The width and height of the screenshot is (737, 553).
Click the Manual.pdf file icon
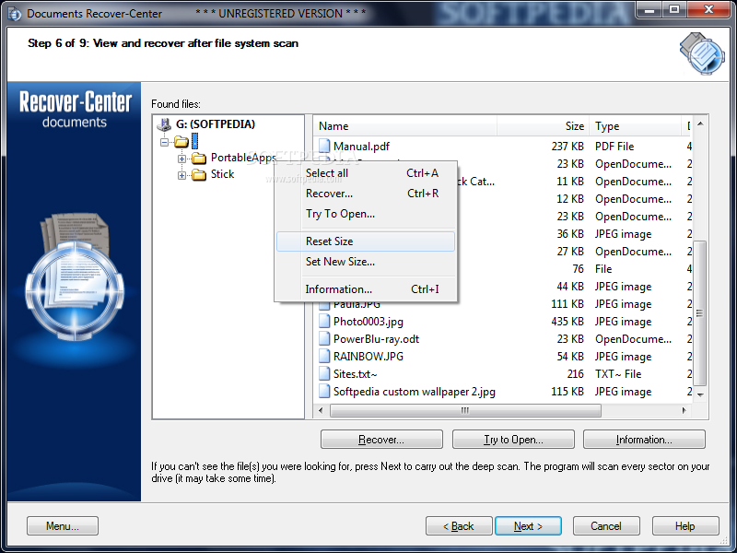[324, 147]
